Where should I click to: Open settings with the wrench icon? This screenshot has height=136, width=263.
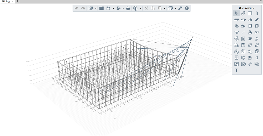[x=180, y=8]
